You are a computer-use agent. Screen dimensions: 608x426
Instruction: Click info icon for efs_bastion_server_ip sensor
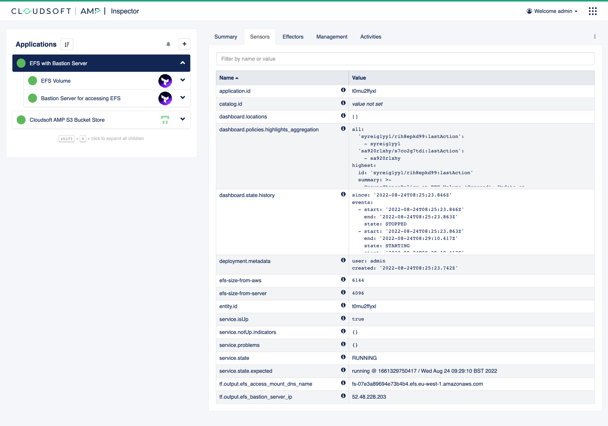[343, 396]
